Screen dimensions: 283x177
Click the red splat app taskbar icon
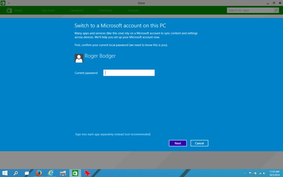tap(87, 173)
